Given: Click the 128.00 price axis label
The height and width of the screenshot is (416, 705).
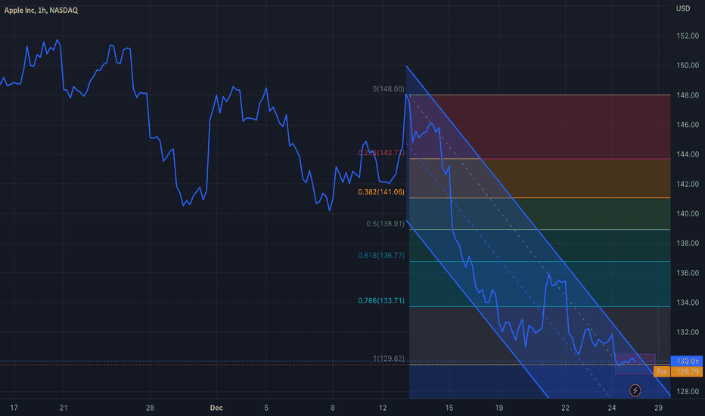Looking at the screenshot, I should coord(688,392).
